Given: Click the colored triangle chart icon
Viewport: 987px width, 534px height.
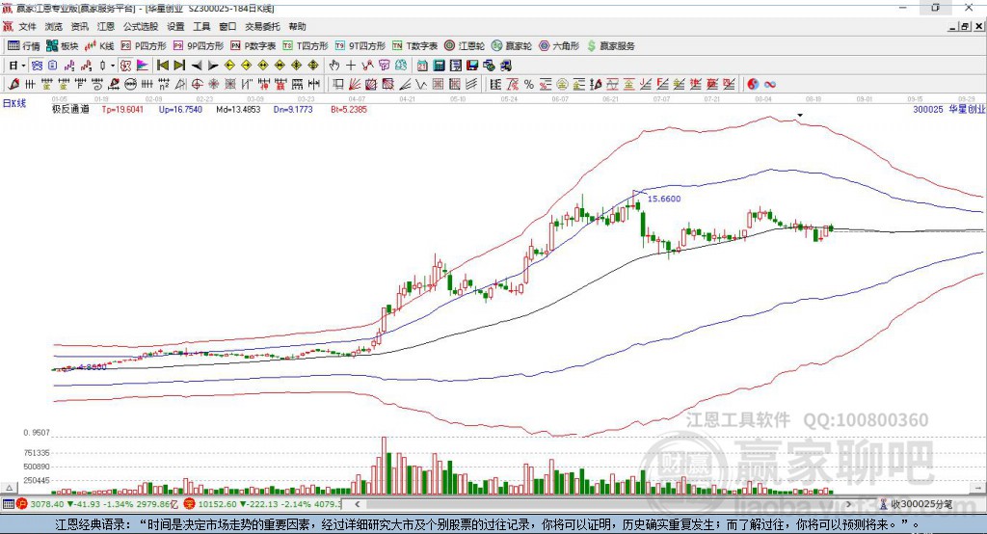Looking at the screenshot, I should point(143,66).
